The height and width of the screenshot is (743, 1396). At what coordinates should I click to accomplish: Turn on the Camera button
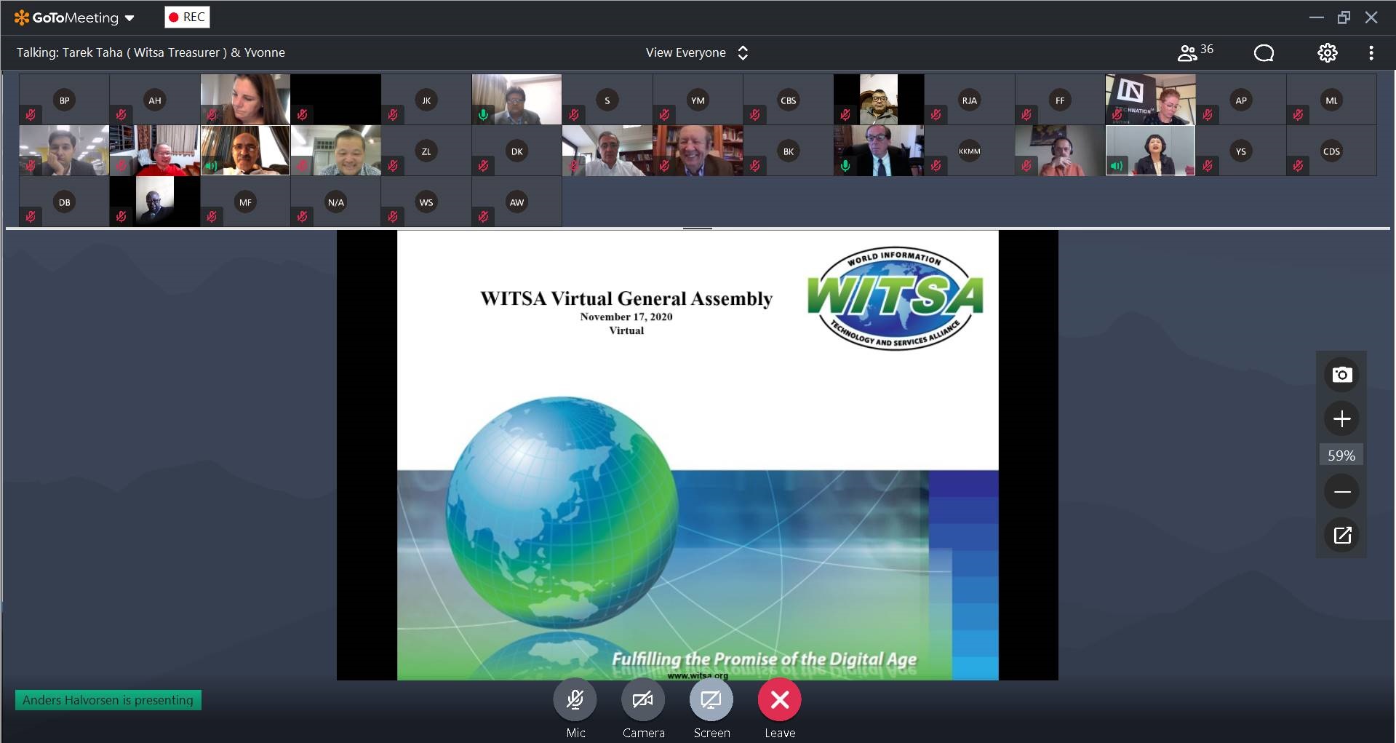tap(643, 700)
